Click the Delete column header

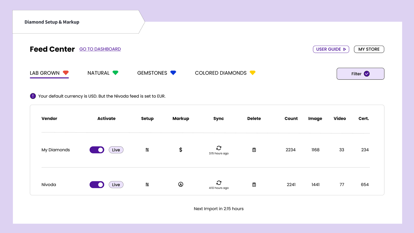254,118
